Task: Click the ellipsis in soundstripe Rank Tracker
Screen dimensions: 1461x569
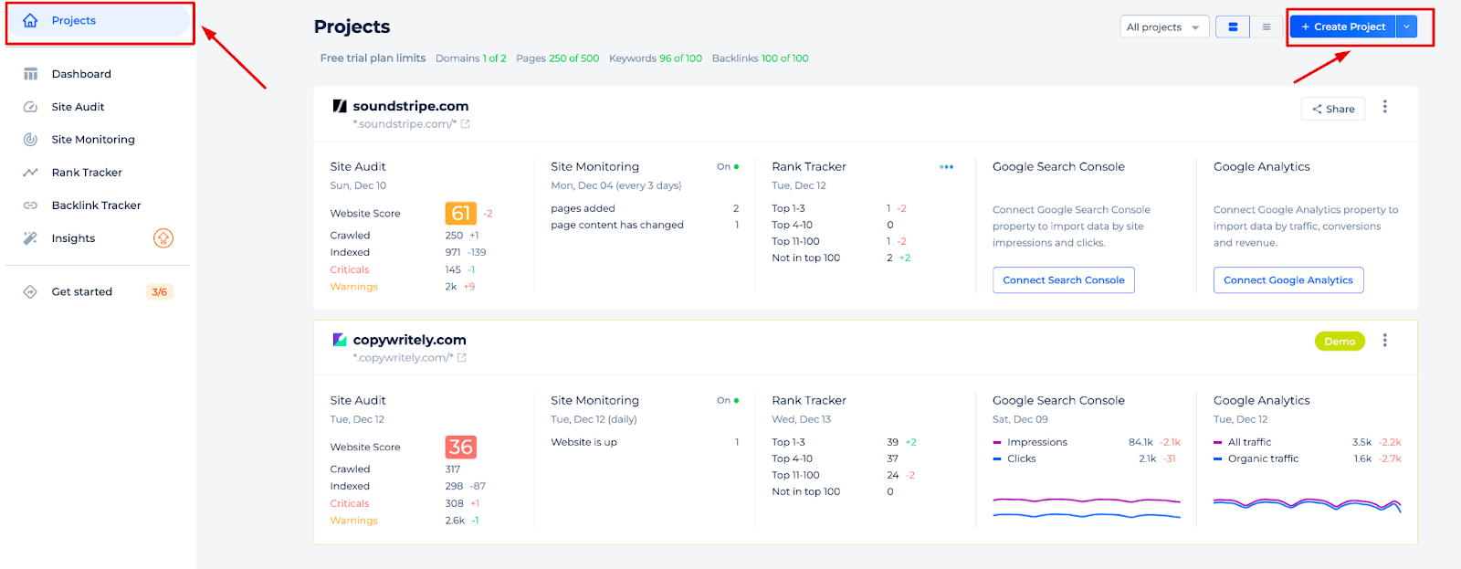Action: [946, 167]
